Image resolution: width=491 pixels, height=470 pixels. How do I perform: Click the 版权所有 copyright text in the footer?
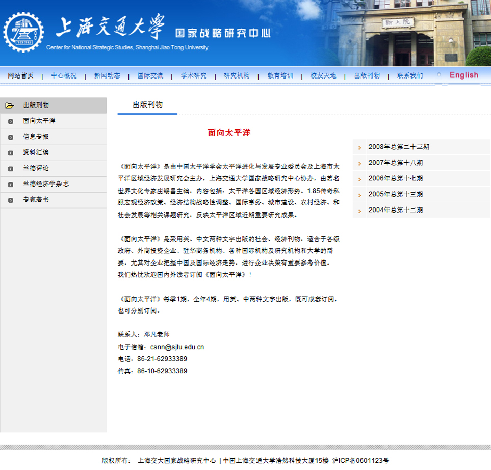(x=116, y=461)
